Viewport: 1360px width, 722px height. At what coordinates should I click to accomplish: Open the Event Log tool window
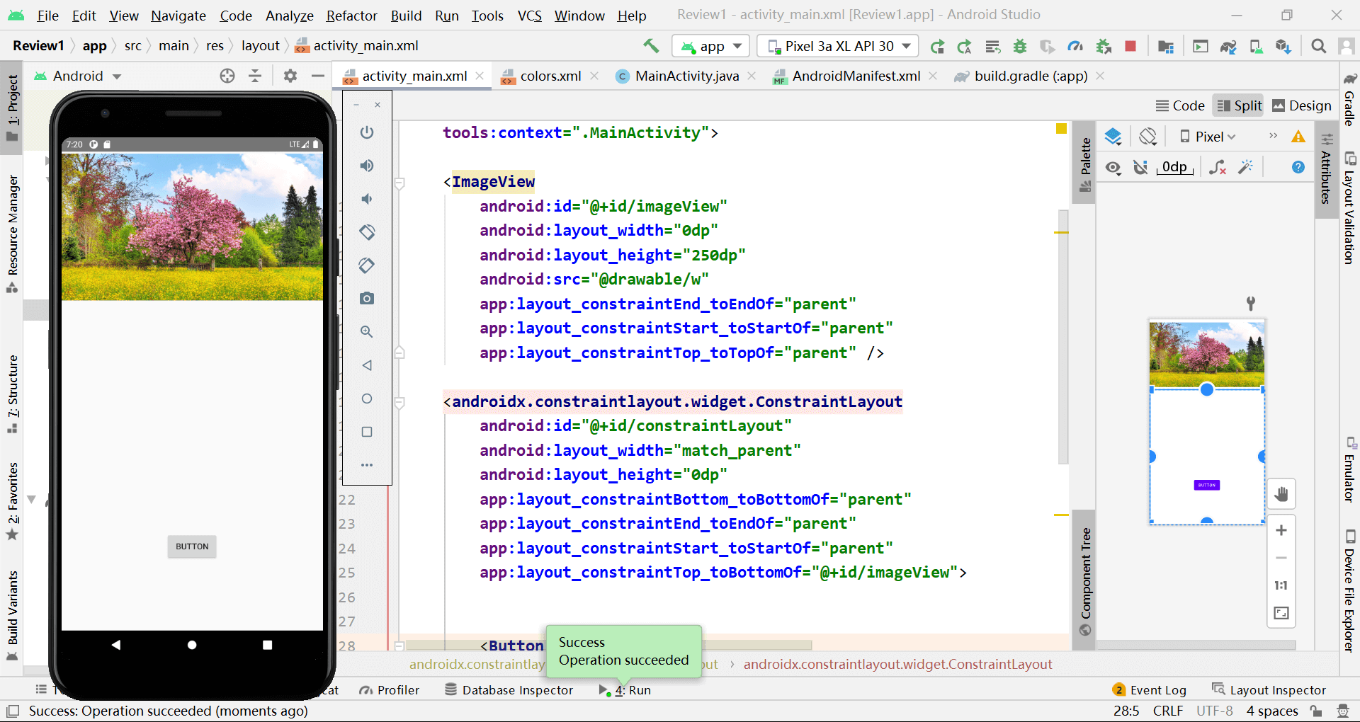(1149, 690)
